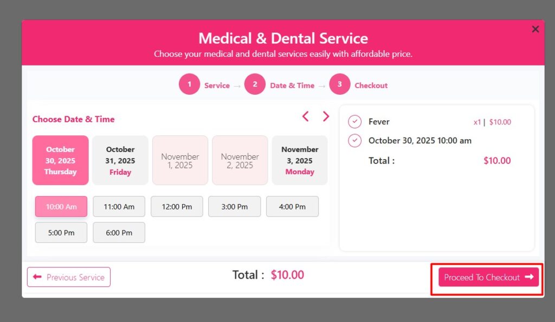The width and height of the screenshot is (555, 322).
Task: Select the 12:00 Pm time slot
Action: tap(177, 206)
